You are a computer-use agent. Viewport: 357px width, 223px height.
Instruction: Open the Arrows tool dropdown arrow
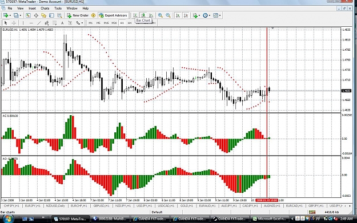click(x=82, y=23)
